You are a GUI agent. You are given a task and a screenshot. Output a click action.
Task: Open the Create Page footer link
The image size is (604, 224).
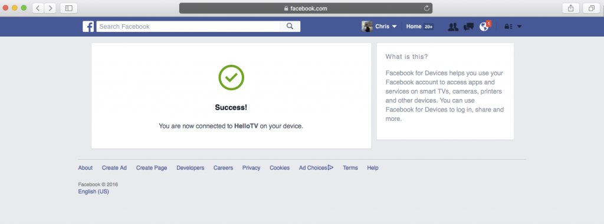152,168
